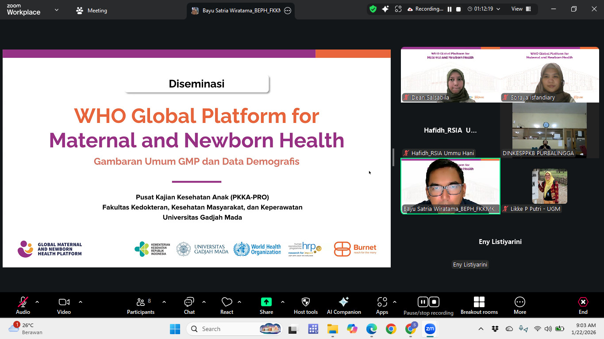Open the View layout menu

pos(521,9)
